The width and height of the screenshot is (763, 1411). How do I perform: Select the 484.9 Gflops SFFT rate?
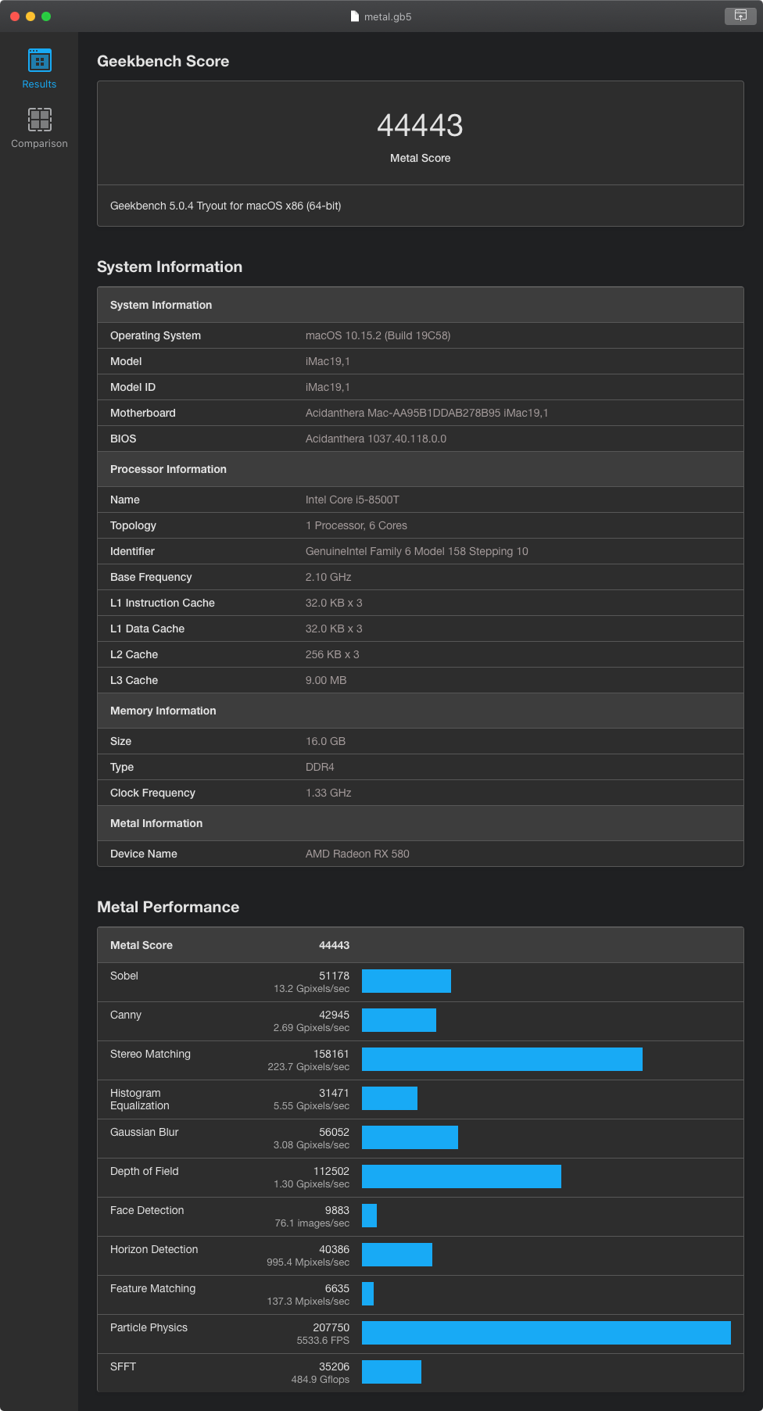[x=321, y=1380]
